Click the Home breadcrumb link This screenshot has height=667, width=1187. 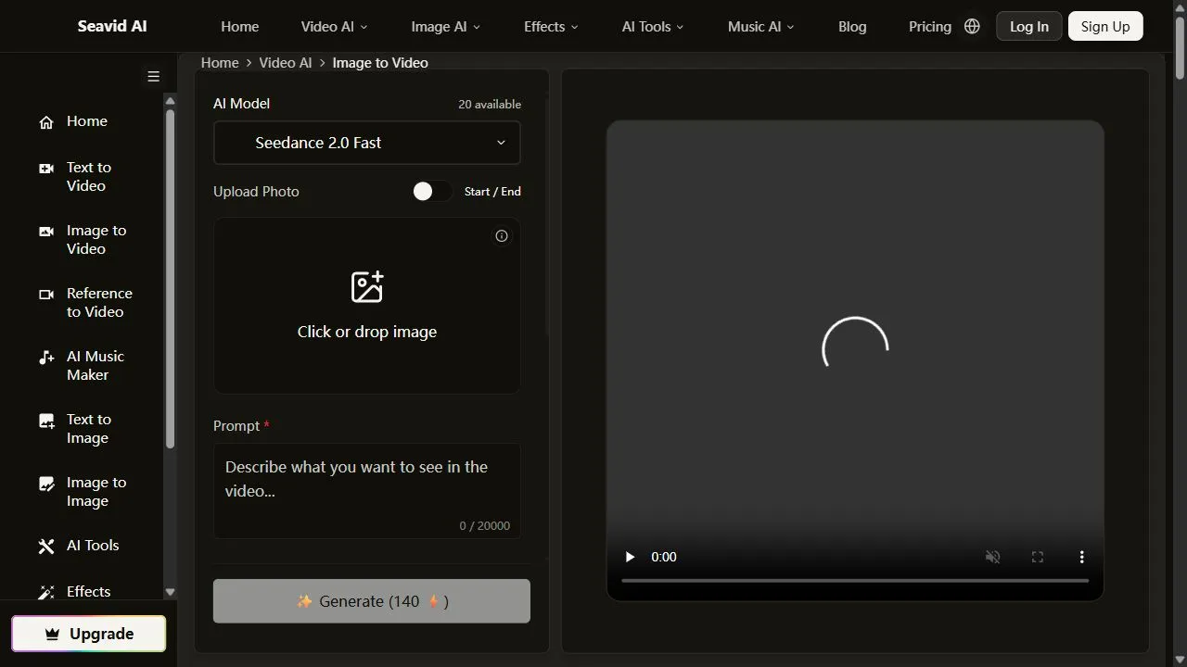click(x=220, y=63)
